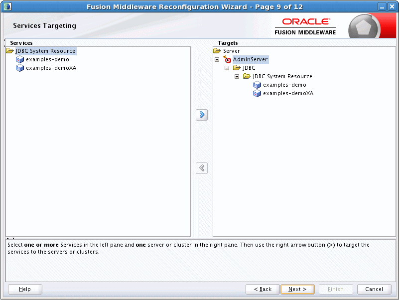Screen dimensions: 400x300
Task: Close the Reconfiguration Wizard window
Action: (x=392, y=6)
